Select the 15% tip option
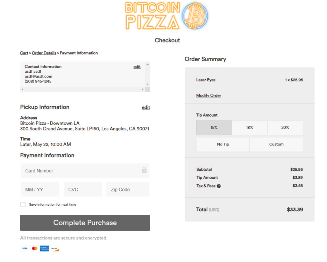Image resolution: width=327 pixels, height=262 pixels. tap(214, 127)
